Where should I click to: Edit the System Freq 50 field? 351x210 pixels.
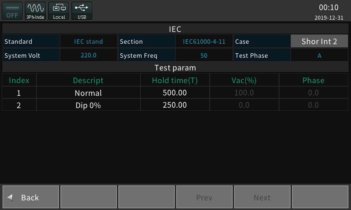(x=204, y=55)
